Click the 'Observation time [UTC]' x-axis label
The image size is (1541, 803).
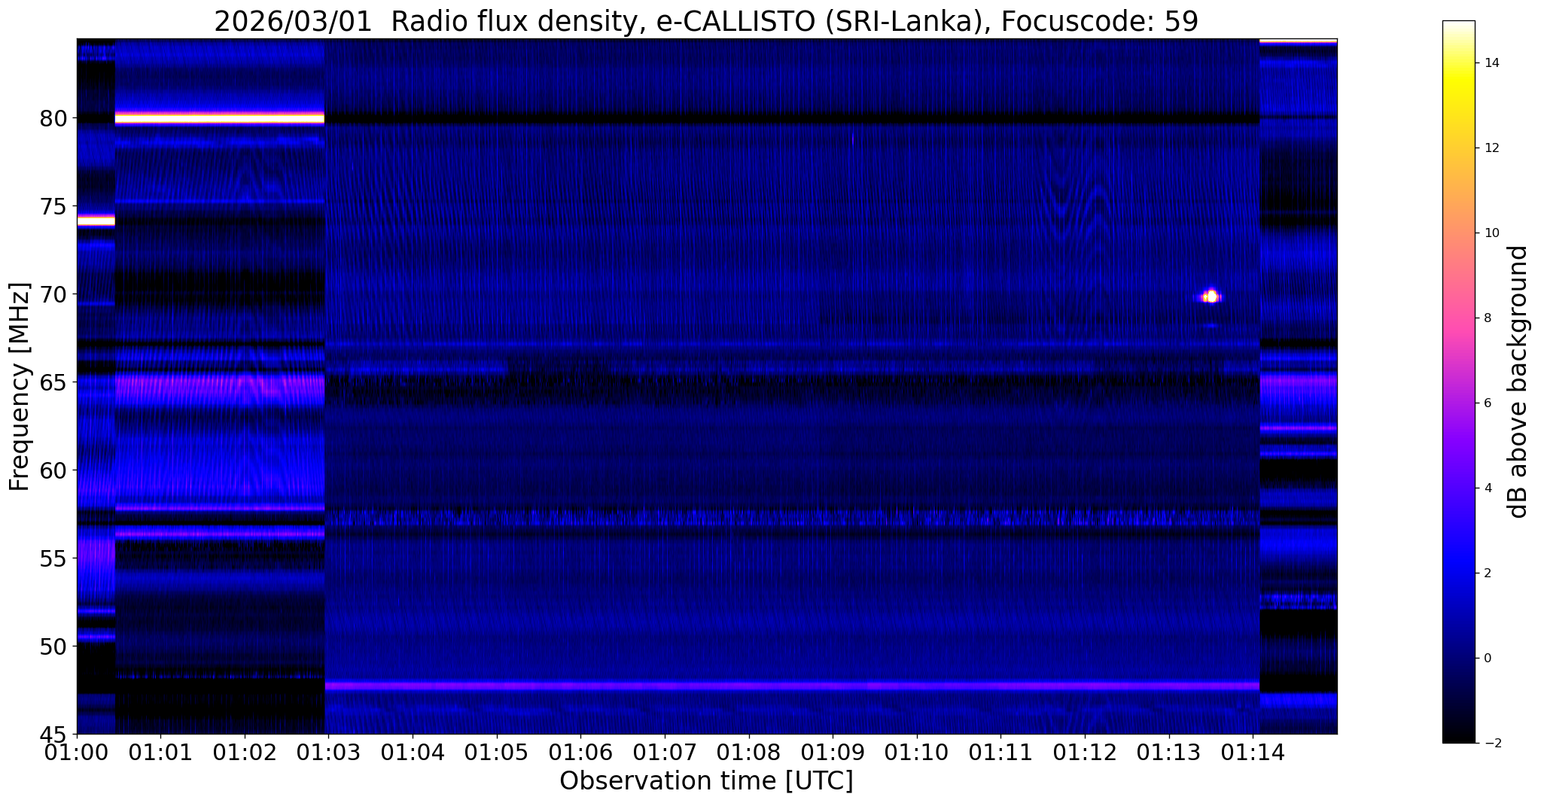[x=706, y=780]
